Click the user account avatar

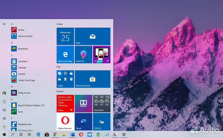pyautogui.click(x=4, y=93)
